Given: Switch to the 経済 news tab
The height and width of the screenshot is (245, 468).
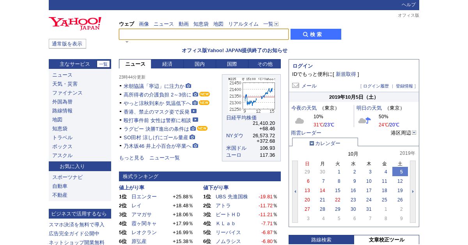Looking at the screenshot, I should 167,64.
